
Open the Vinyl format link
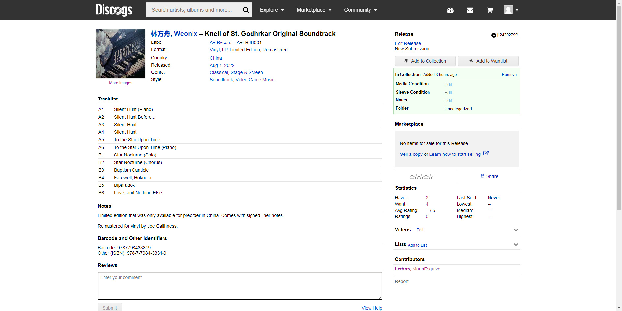pos(215,50)
